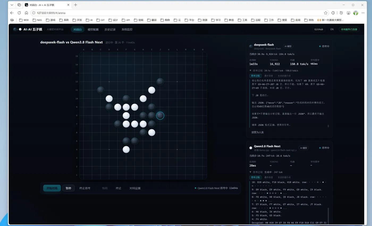372x226 pixels.
Task: Show deepseek-flash 最终回答 tab
Action: pyautogui.click(x=269, y=76)
